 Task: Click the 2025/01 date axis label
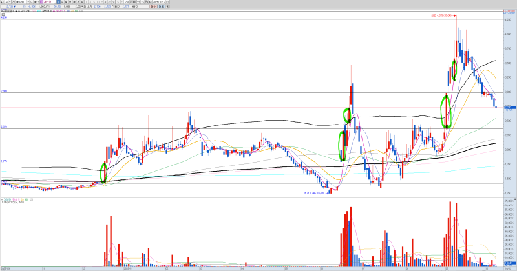(x=128, y=268)
